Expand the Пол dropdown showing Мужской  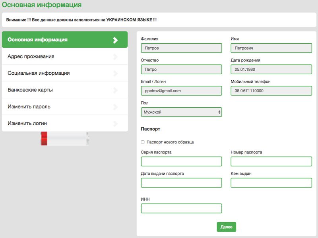[x=181, y=112]
